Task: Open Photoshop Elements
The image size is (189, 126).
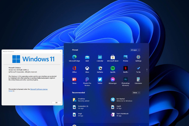Action: coord(125,82)
